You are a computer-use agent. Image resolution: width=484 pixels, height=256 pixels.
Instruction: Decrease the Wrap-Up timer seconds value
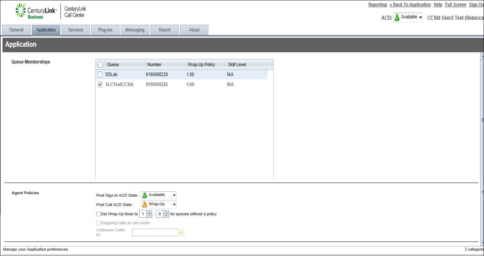tap(166, 216)
